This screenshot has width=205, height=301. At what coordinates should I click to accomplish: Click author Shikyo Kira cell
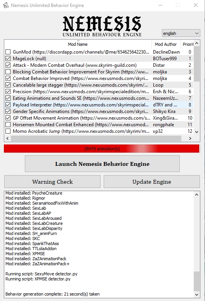tap(164, 111)
